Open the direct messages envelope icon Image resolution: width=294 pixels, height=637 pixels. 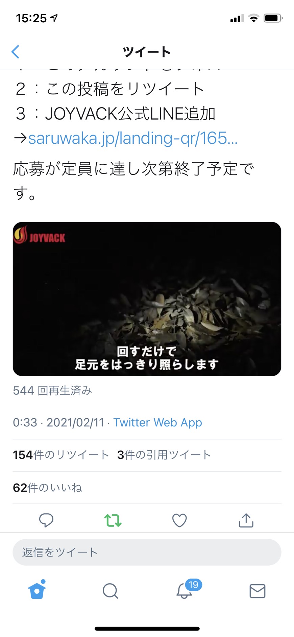[258, 591]
